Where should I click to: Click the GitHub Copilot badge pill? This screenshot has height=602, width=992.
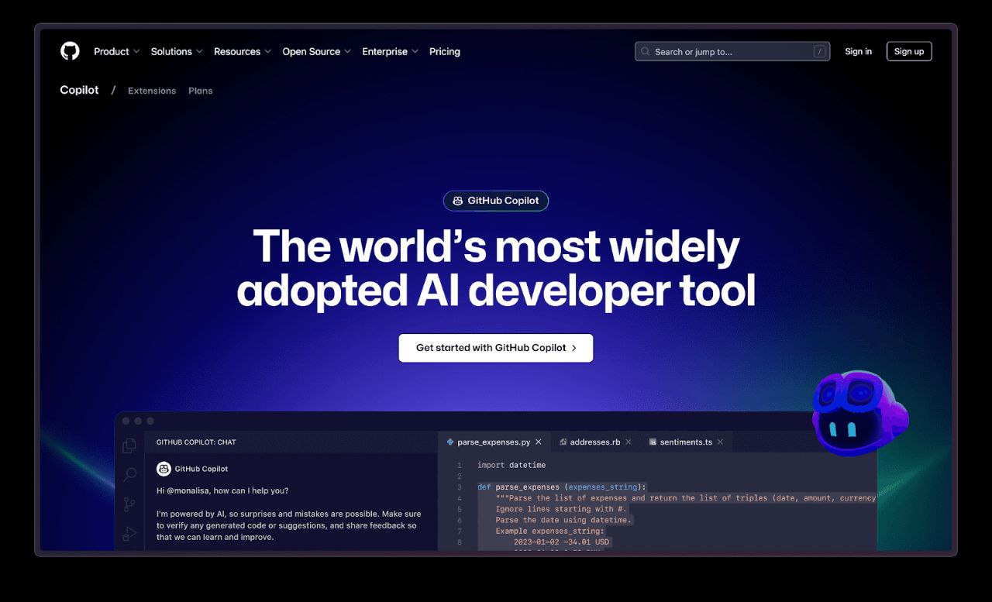[496, 201]
